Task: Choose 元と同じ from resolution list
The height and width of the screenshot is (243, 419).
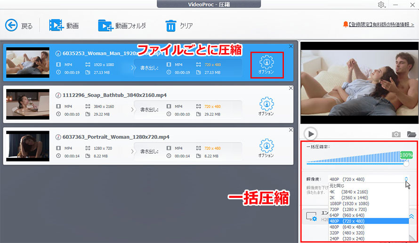Action: pos(369,186)
